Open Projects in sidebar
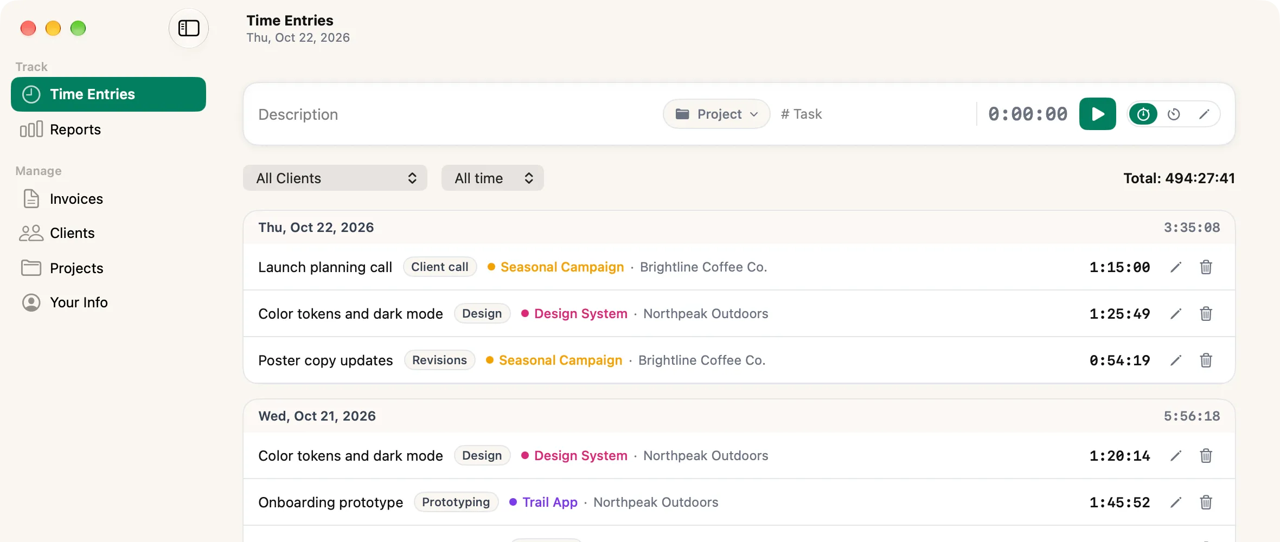The image size is (1280, 542). [x=108, y=268]
